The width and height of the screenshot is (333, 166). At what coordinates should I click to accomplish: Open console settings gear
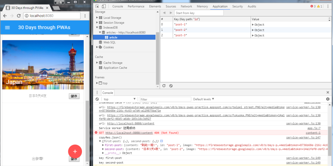pyautogui.click(x=328, y=99)
